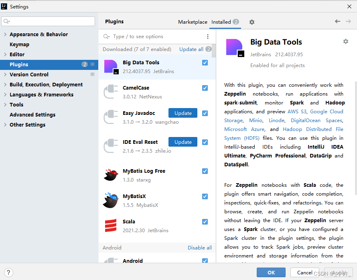Click the MyBatisX bird icon
This screenshot has width=357, height=280.
pyautogui.click(x=111, y=200)
